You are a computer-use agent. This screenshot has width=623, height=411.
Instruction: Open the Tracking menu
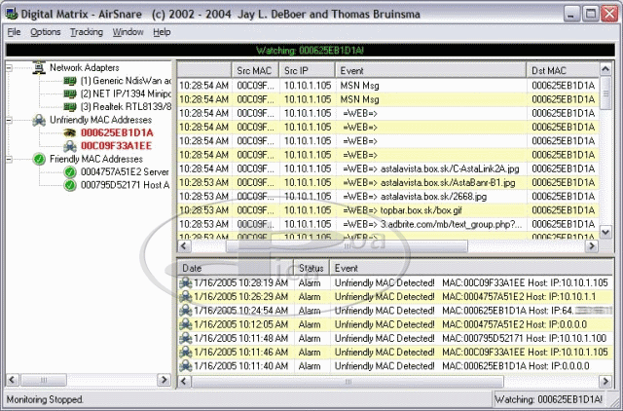click(86, 32)
